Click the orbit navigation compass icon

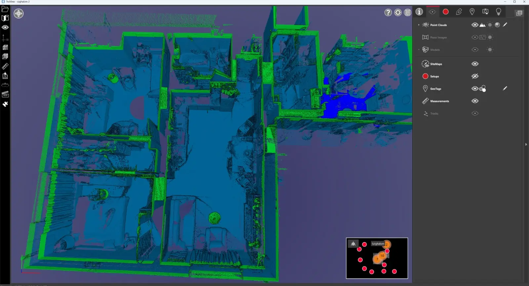[x=19, y=14]
